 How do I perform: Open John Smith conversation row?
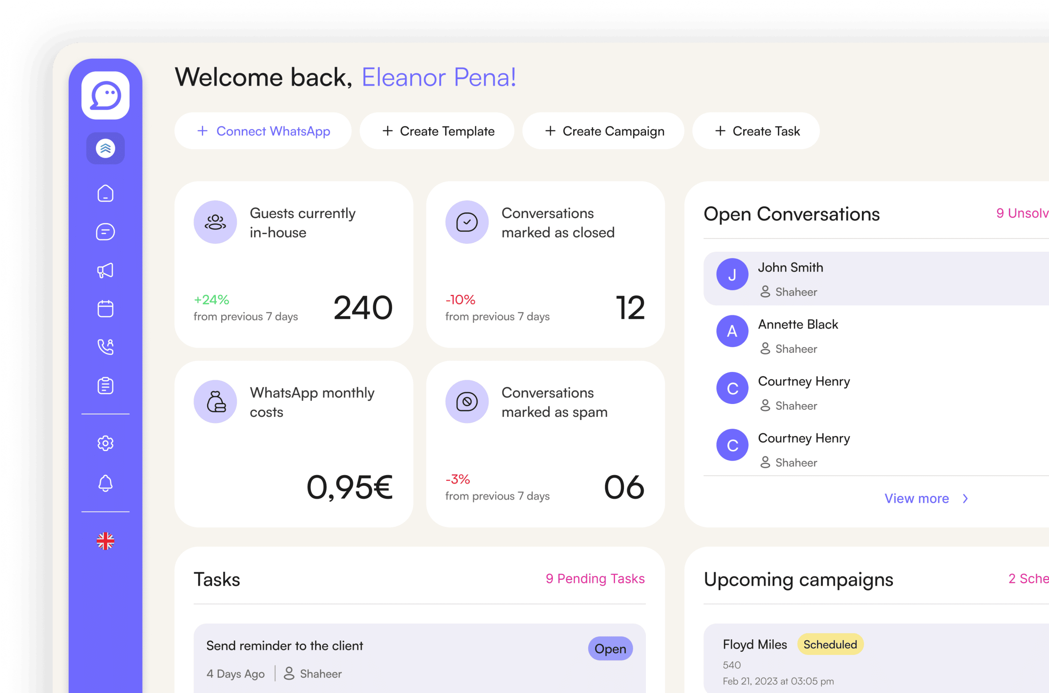876,279
